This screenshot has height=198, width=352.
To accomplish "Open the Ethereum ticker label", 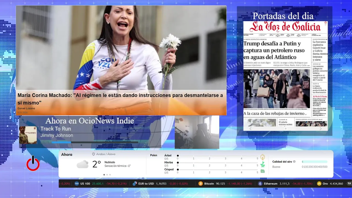I will 271,184.
